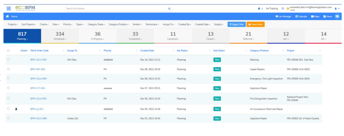The image size is (344, 136).
Task: Tick checkbox for BPM-CLT-004 row
Action: point(8,88)
